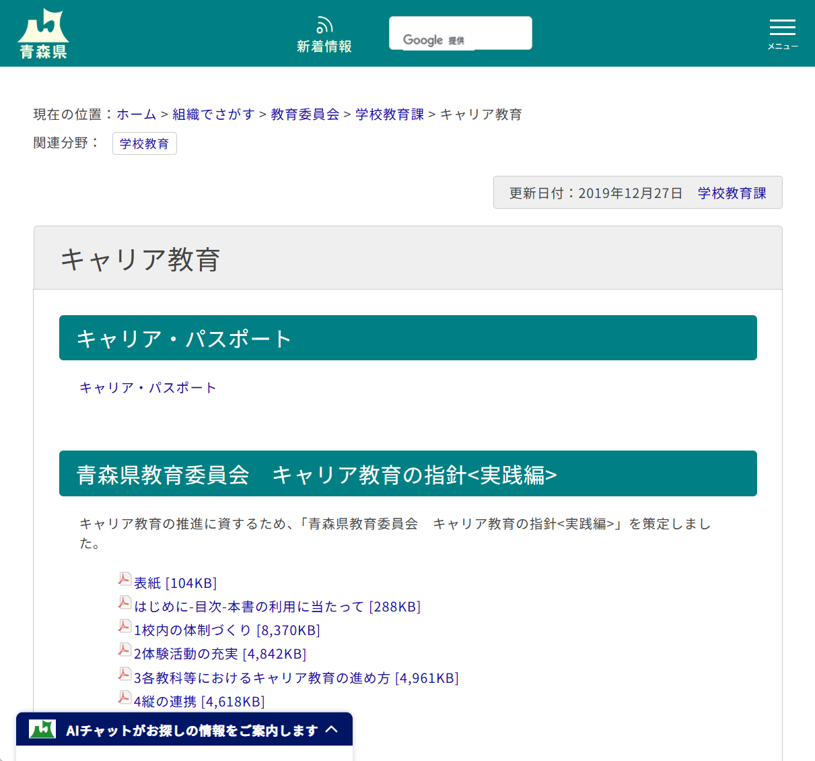This screenshot has width=815, height=761.
Task: Open the PDF icon beside 3各教科等におけるキャリア教育の進め方
Action: [x=125, y=674]
